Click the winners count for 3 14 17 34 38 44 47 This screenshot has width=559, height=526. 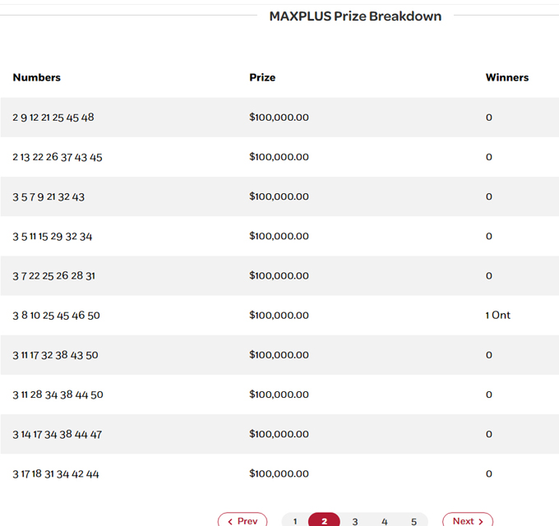click(489, 434)
